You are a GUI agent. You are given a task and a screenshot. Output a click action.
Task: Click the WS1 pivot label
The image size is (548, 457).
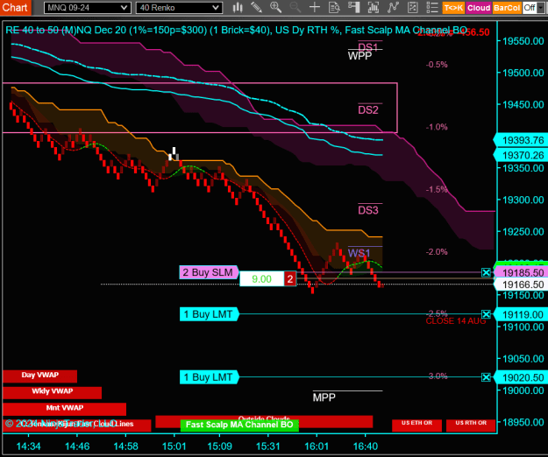point(359,253)
